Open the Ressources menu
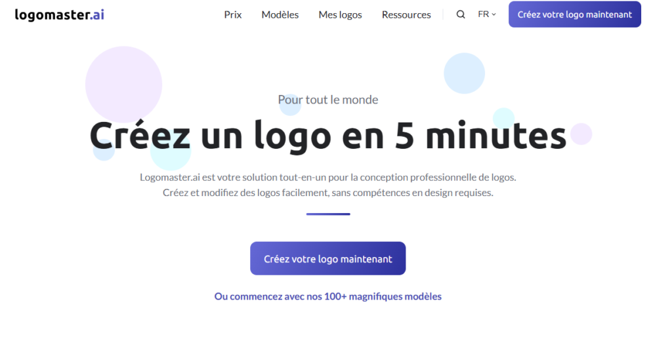Image resolution: width=672 pixels, height=352 pixels. pyautogui.click(x=406, y=14)
